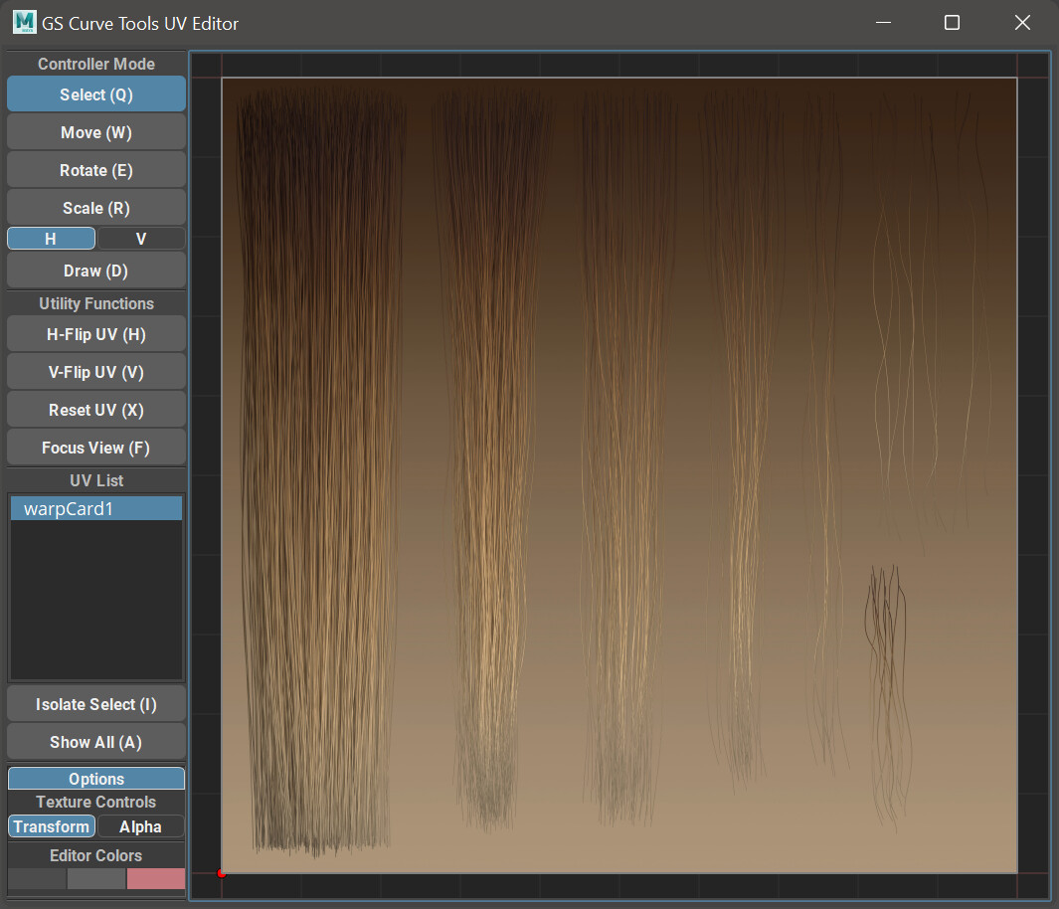This screenshot has height=909, width=1059.
Task: Isolate the selection with Isolate Select (I)
Action: coord(95,703)
